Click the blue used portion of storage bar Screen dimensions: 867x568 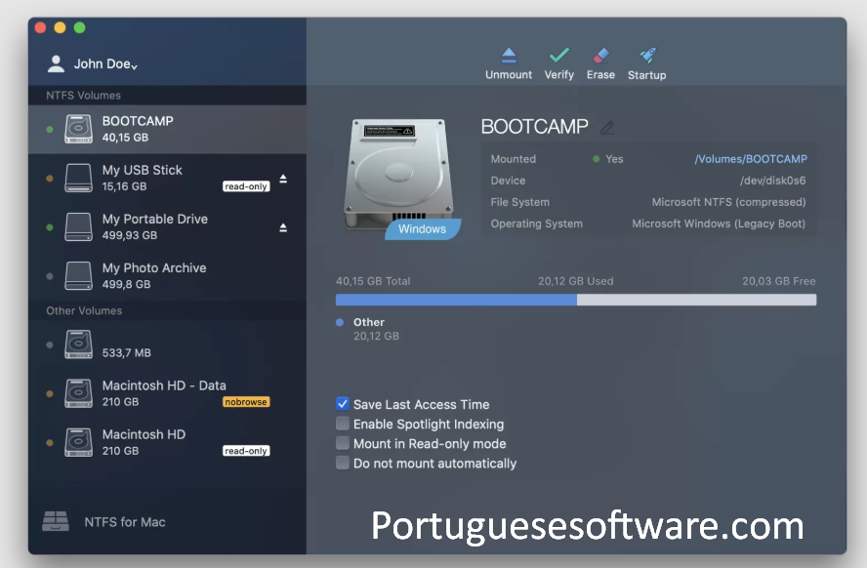[456, 300]
